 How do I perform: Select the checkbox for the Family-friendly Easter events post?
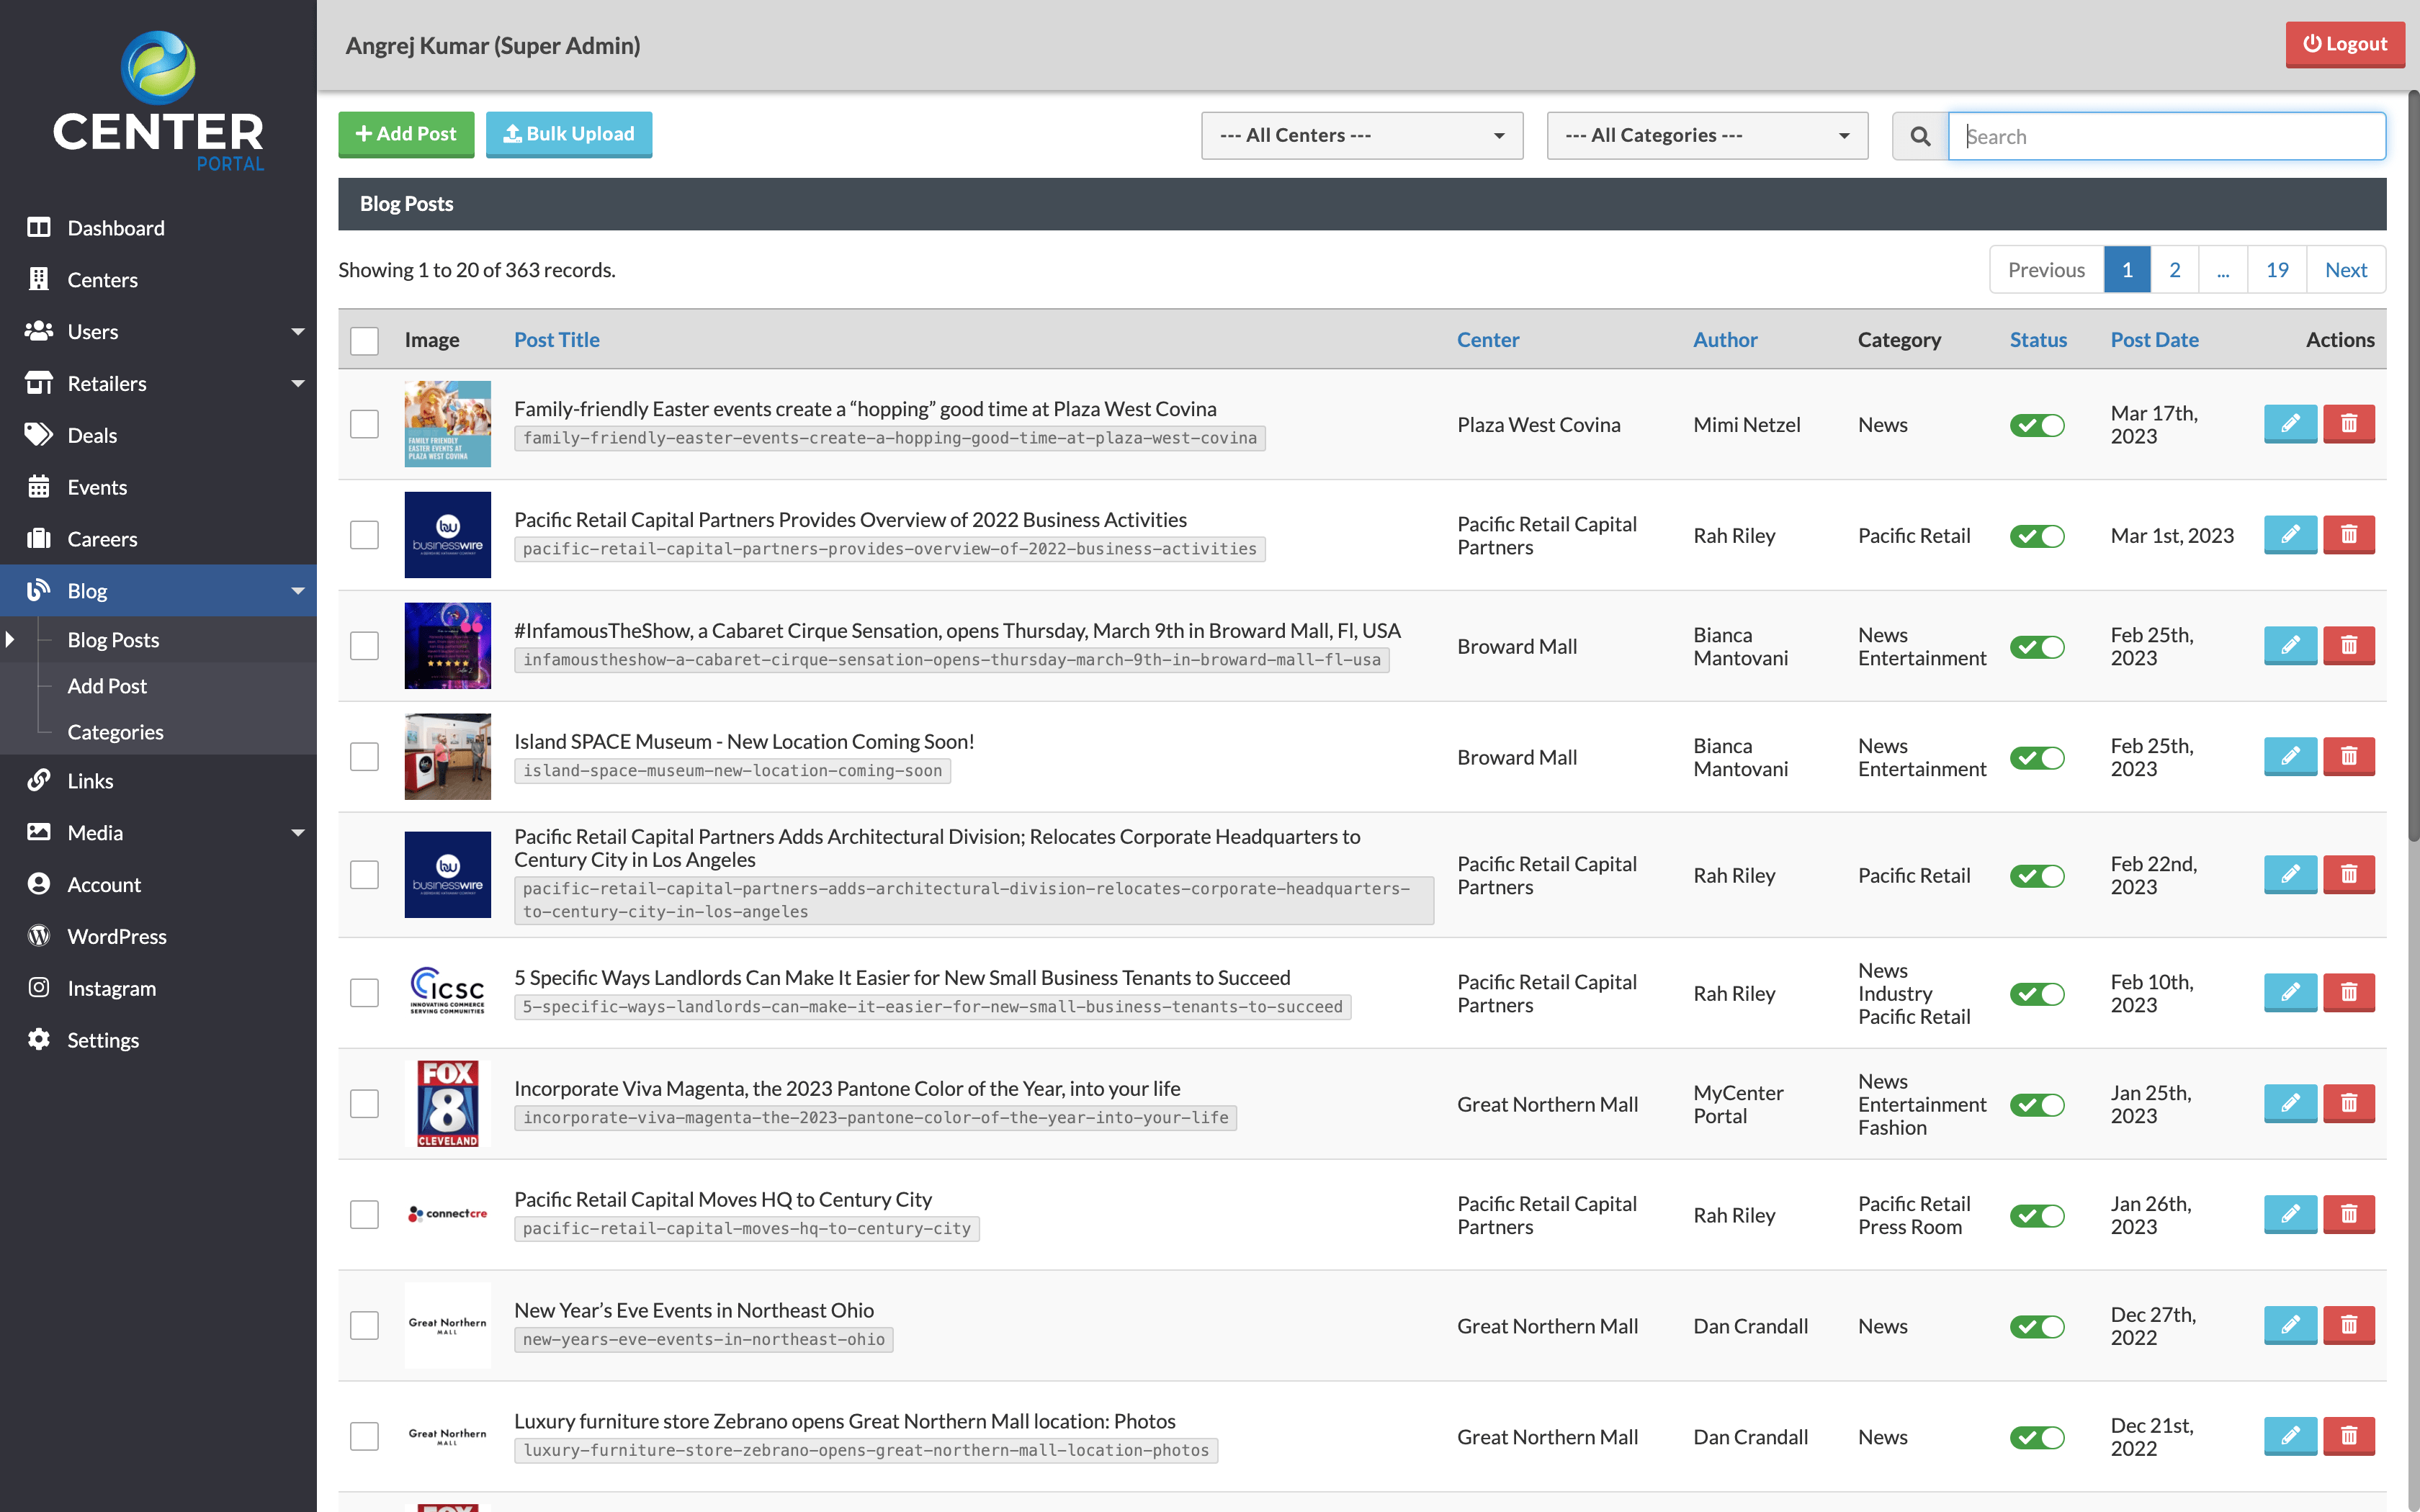(364, 424)
